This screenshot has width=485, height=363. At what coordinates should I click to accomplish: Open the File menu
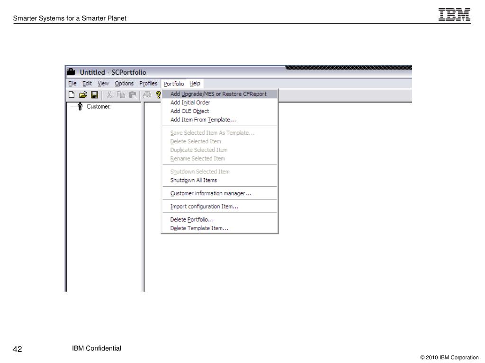click(72, 83)
